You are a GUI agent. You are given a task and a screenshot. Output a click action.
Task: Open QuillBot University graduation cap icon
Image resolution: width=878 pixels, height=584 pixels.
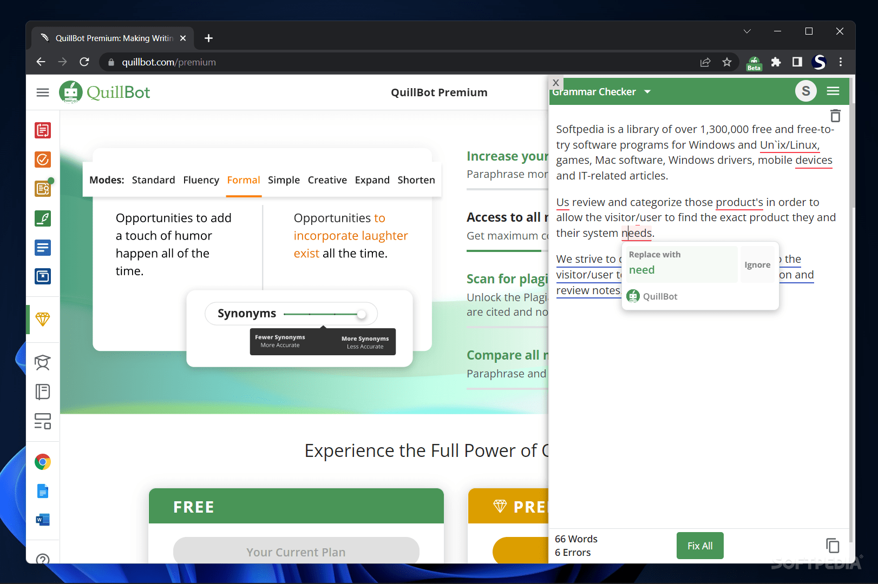click(43, 363)
